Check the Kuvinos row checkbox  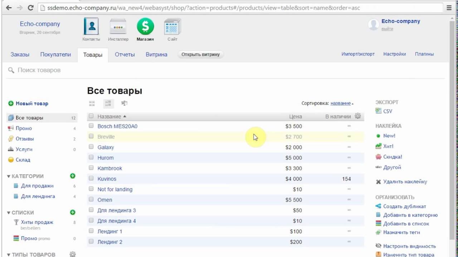(91, 178)
